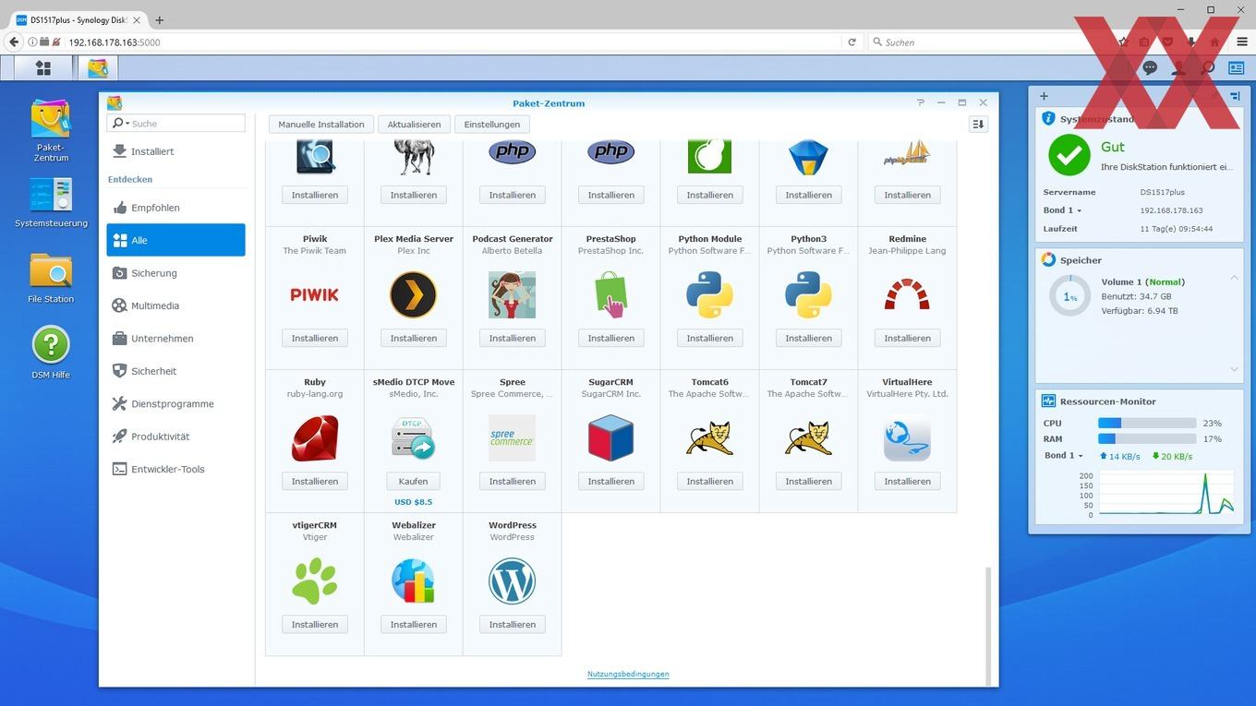Click the SugarCRM cube icon

pyautogui.click(x=611, y=437)
